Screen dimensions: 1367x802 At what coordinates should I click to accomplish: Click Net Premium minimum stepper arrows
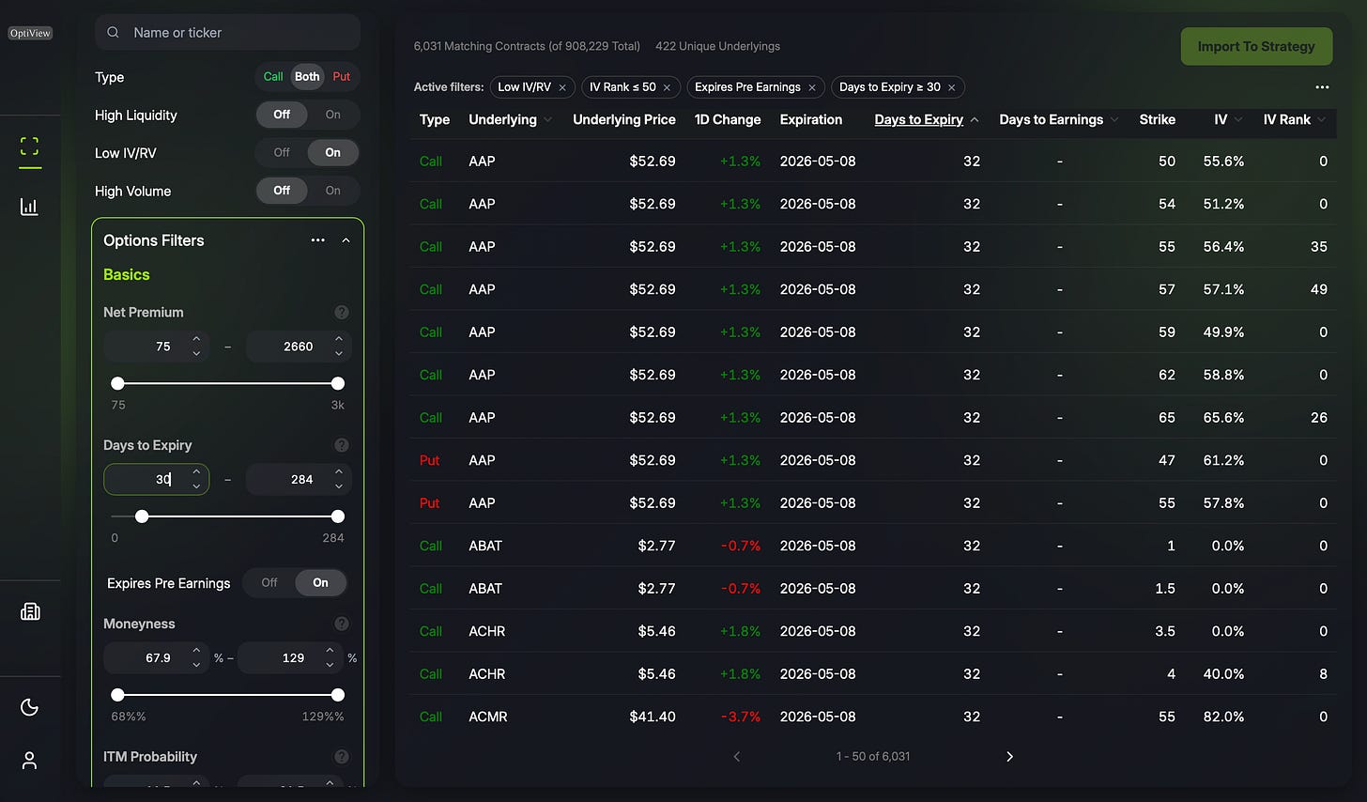click(x=196, y=347)
